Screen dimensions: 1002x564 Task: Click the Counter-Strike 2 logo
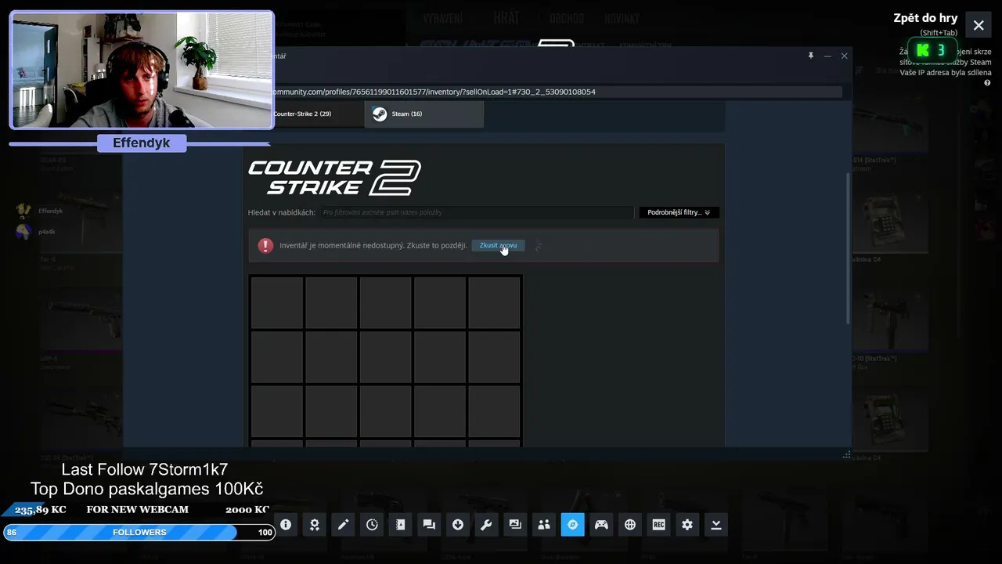[335, 178]
